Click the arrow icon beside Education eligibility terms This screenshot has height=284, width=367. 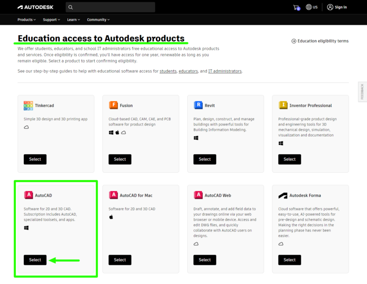click(x=294, y=41)
